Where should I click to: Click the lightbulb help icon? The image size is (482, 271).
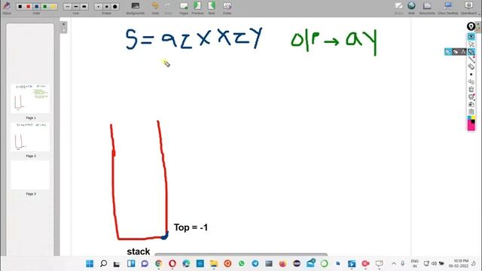coord(471,26)
